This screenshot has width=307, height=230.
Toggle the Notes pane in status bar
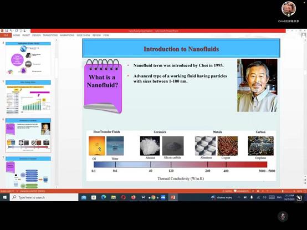tap(227, 191)
